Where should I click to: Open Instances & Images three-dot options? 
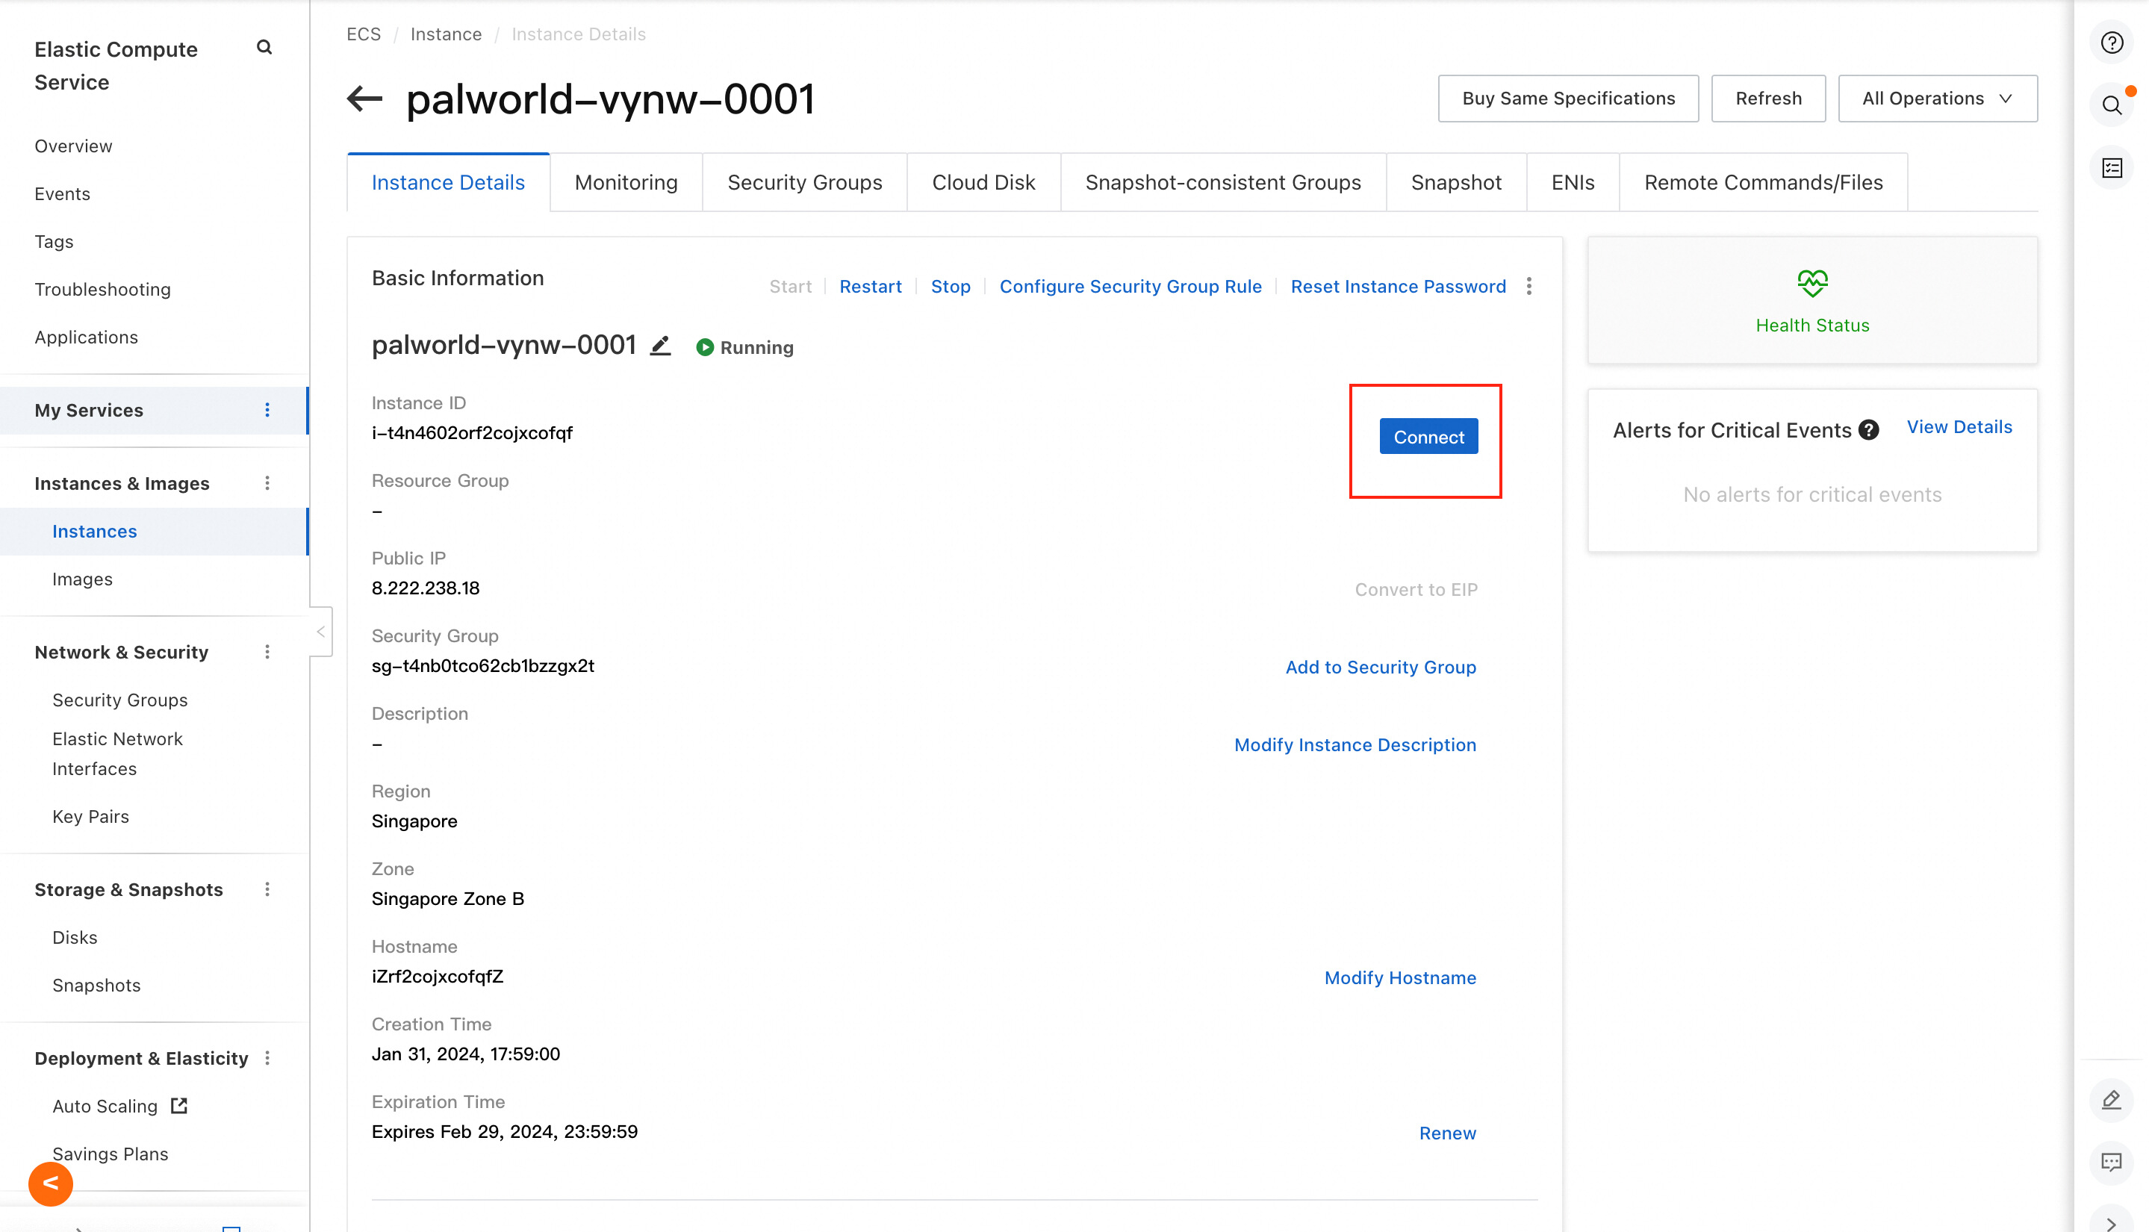pyautogui.click(x=267, y=483)
